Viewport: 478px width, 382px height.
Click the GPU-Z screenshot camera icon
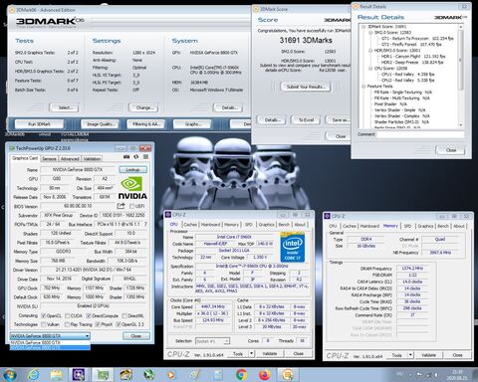[x=126, y=157]
